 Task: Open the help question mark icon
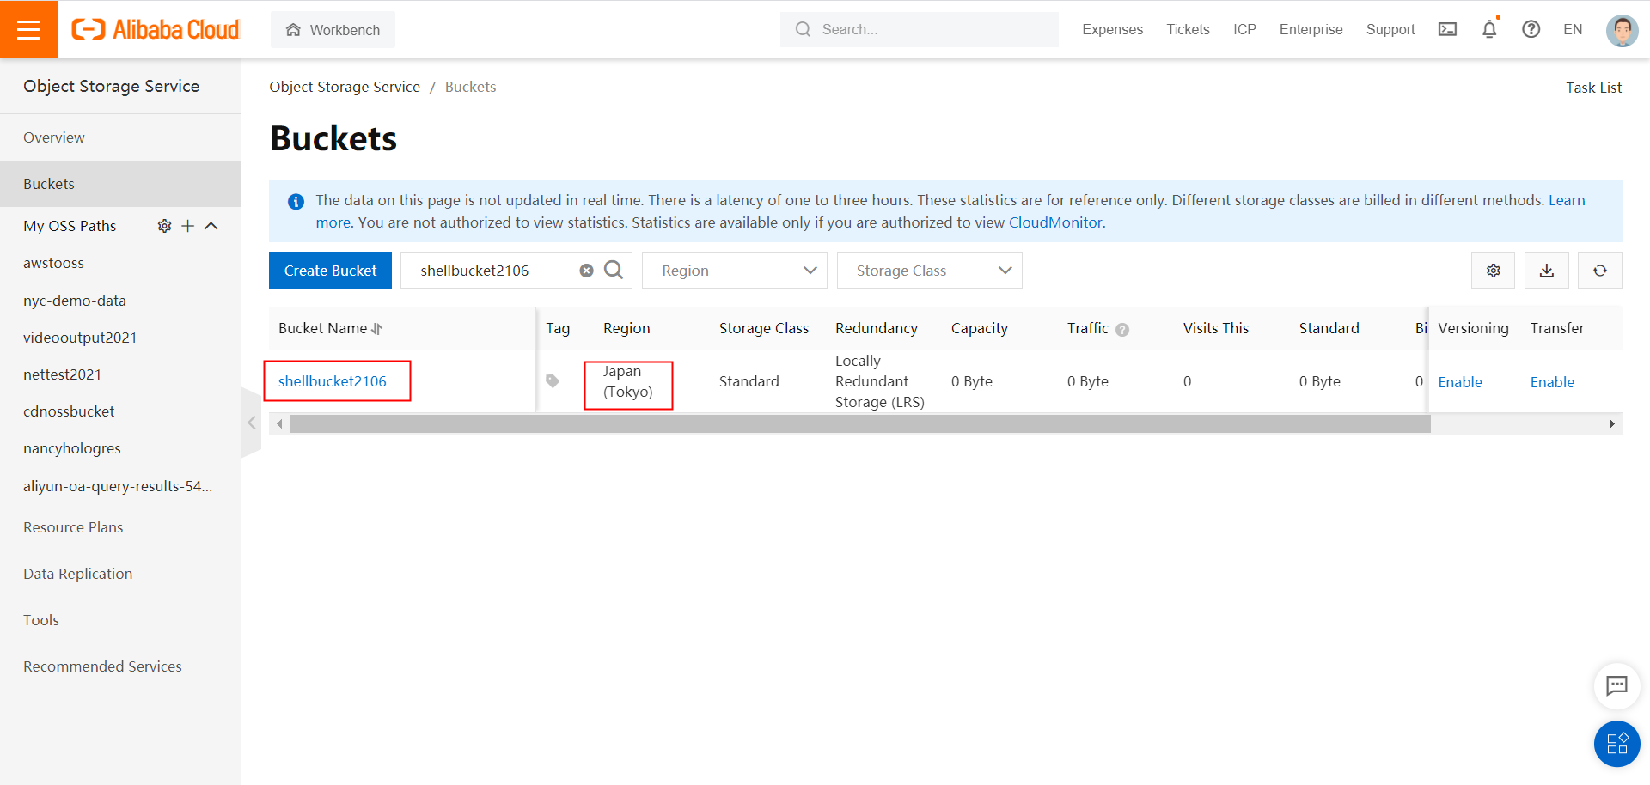[x=1531, y=29]
